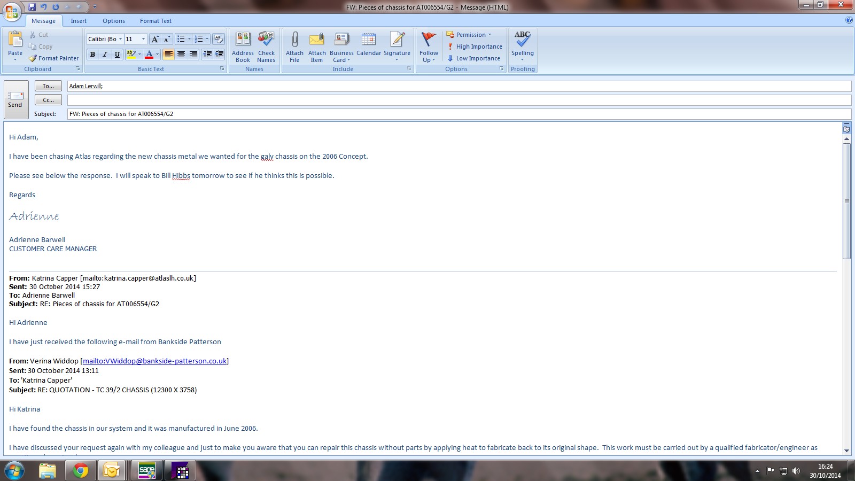Click the Attach Item envelope icon

coord(317,40)
